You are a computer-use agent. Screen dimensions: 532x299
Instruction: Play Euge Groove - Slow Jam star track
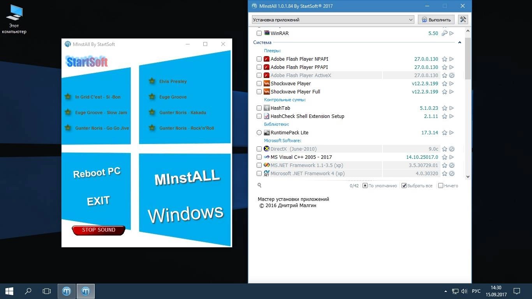pos(68,113)
